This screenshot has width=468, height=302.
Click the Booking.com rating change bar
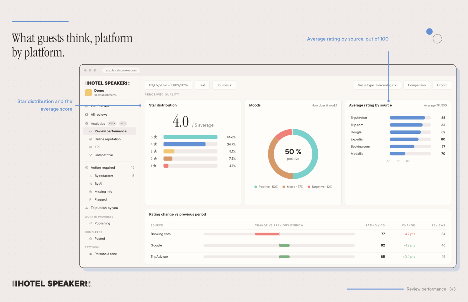click(x=279, y=234)
